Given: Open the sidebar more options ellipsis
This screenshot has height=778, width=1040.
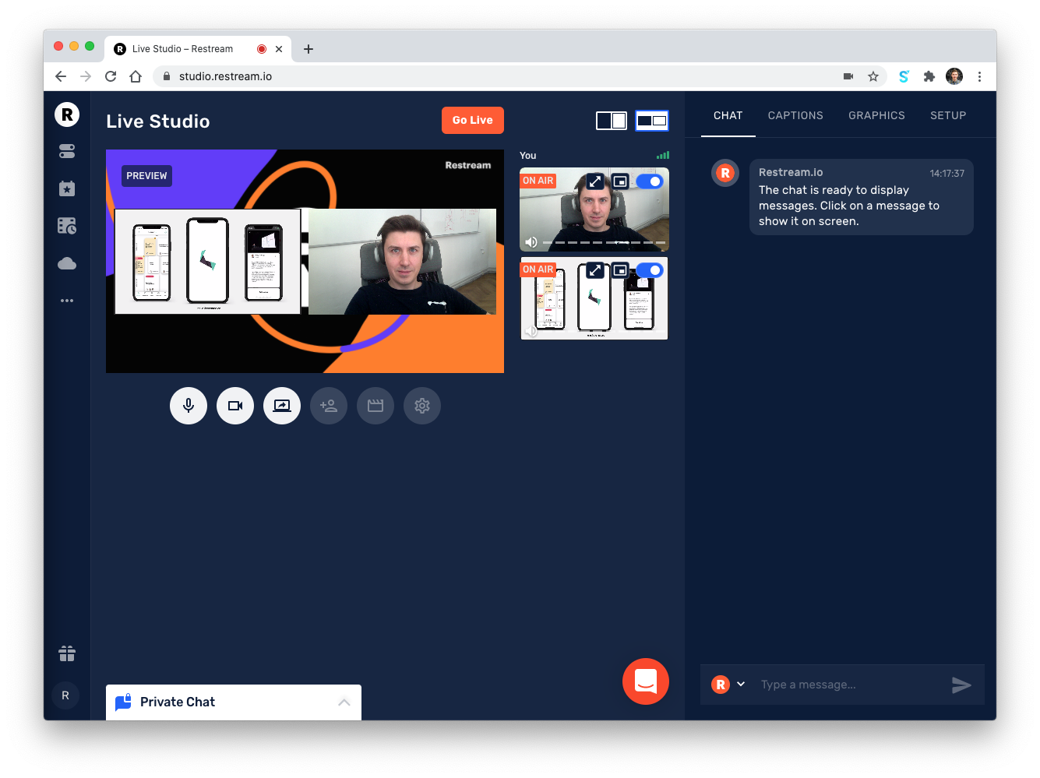Looking at the screenshot, I should point(67,301).
